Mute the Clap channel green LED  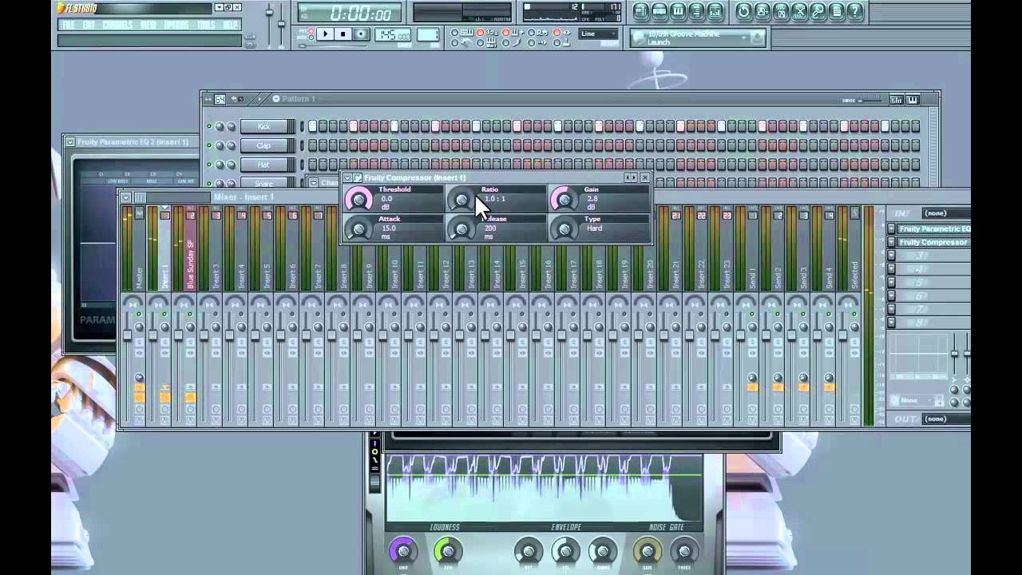[209, 145]
